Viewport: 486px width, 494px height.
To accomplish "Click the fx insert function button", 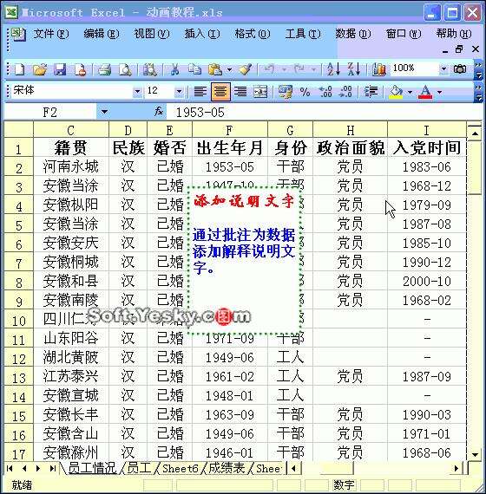I will (x=159, y=112).
